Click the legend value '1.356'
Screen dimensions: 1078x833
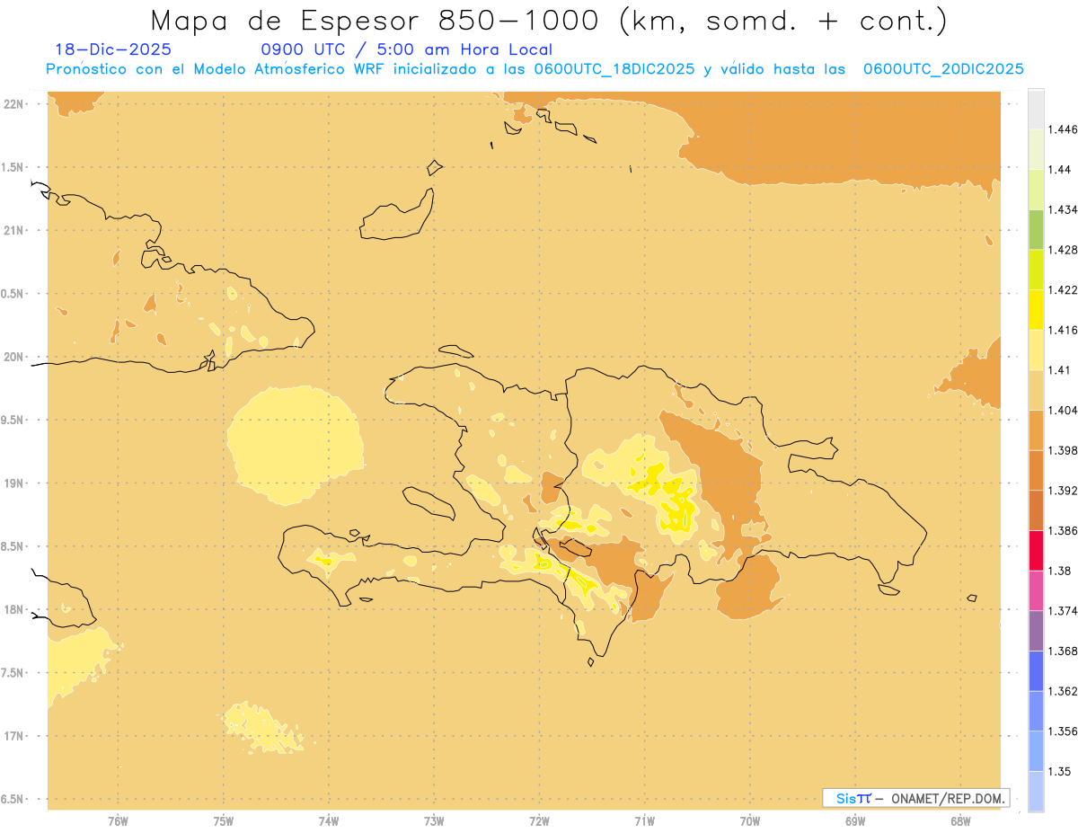1064,731
